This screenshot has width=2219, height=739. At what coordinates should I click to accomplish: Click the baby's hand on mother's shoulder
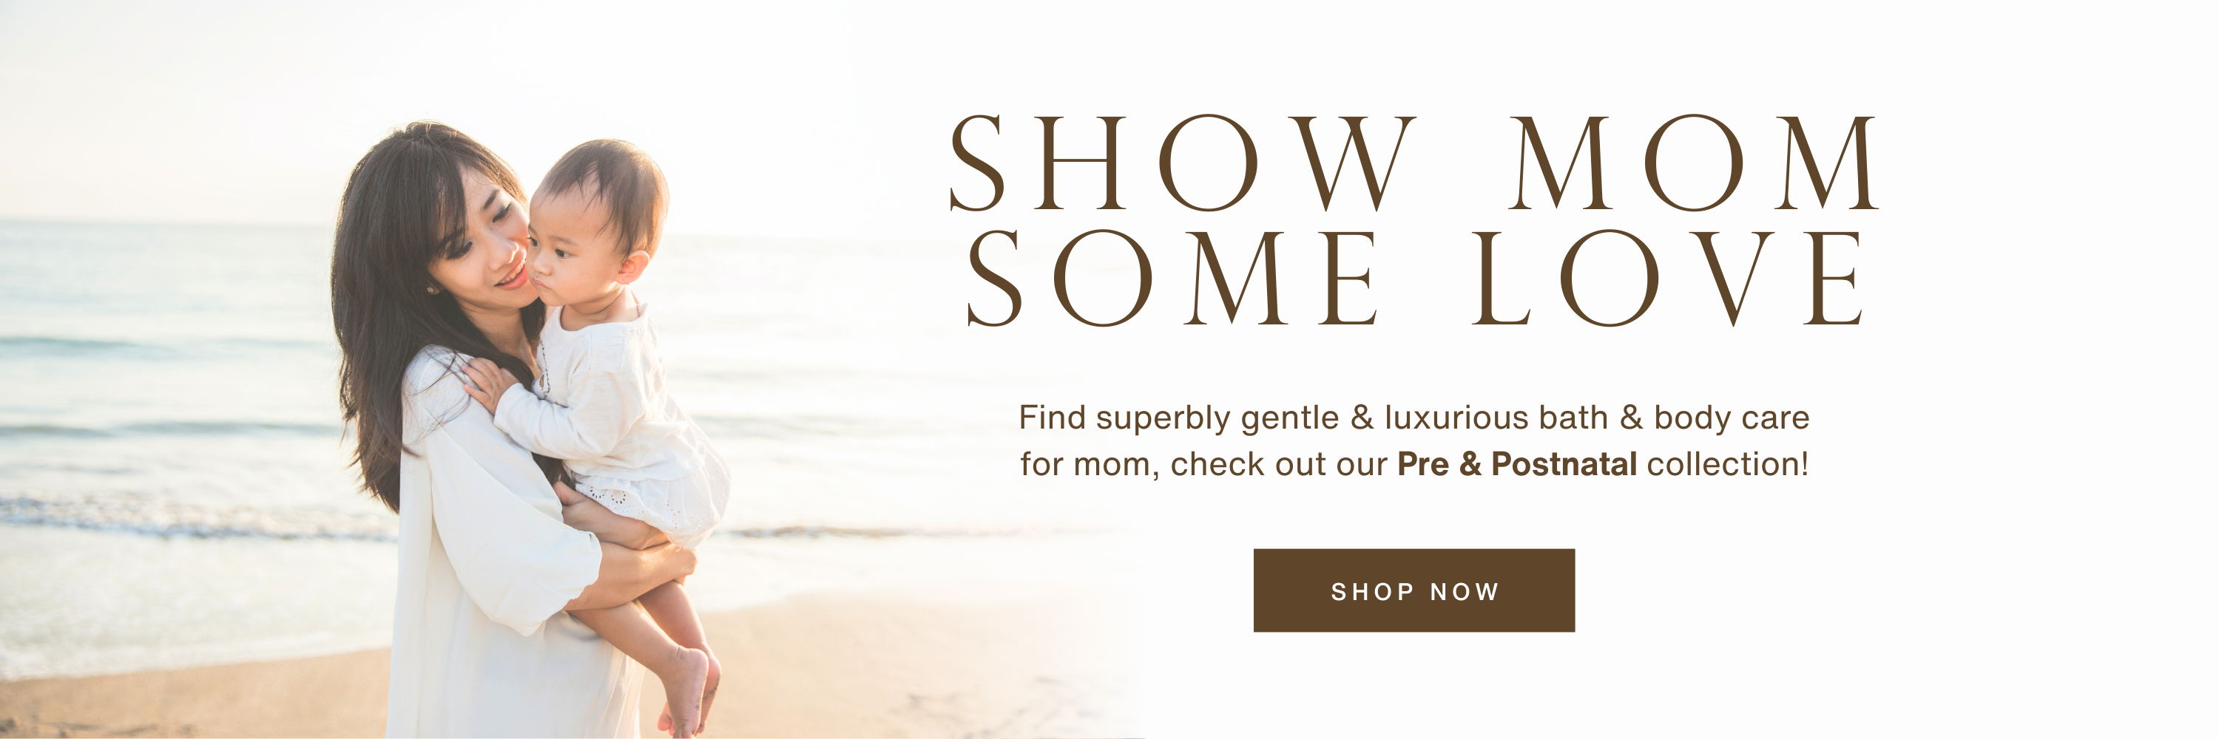coord(488,383)
